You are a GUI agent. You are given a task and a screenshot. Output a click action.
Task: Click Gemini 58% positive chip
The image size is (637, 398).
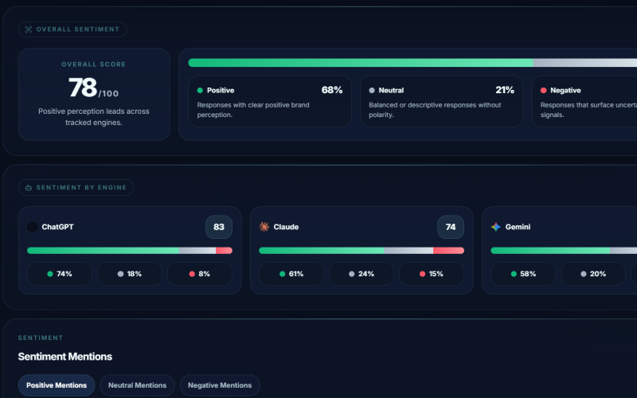click(x=523, y=274)
